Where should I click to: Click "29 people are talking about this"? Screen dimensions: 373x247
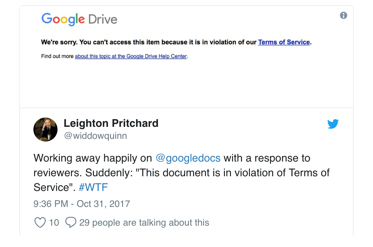[x=144, y=223]
